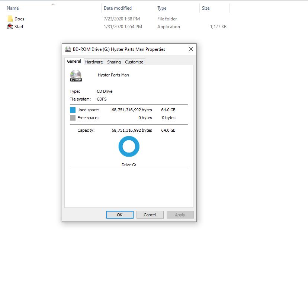Open the Hardware tab

click(94, 62)
